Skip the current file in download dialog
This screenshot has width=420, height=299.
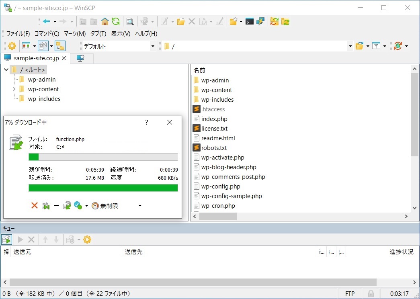[45, 205]
